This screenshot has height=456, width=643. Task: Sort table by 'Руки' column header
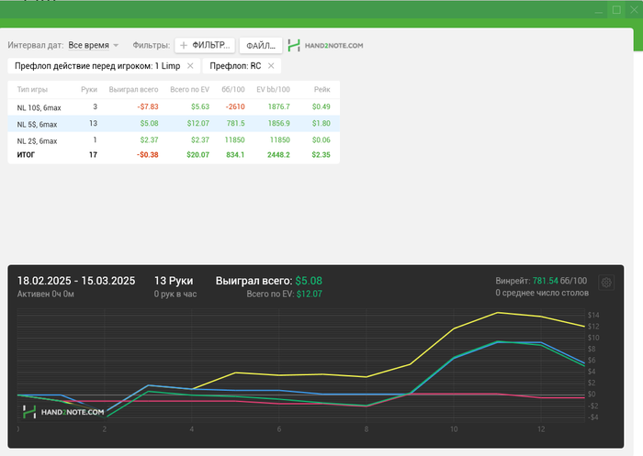tap(89, 89)
